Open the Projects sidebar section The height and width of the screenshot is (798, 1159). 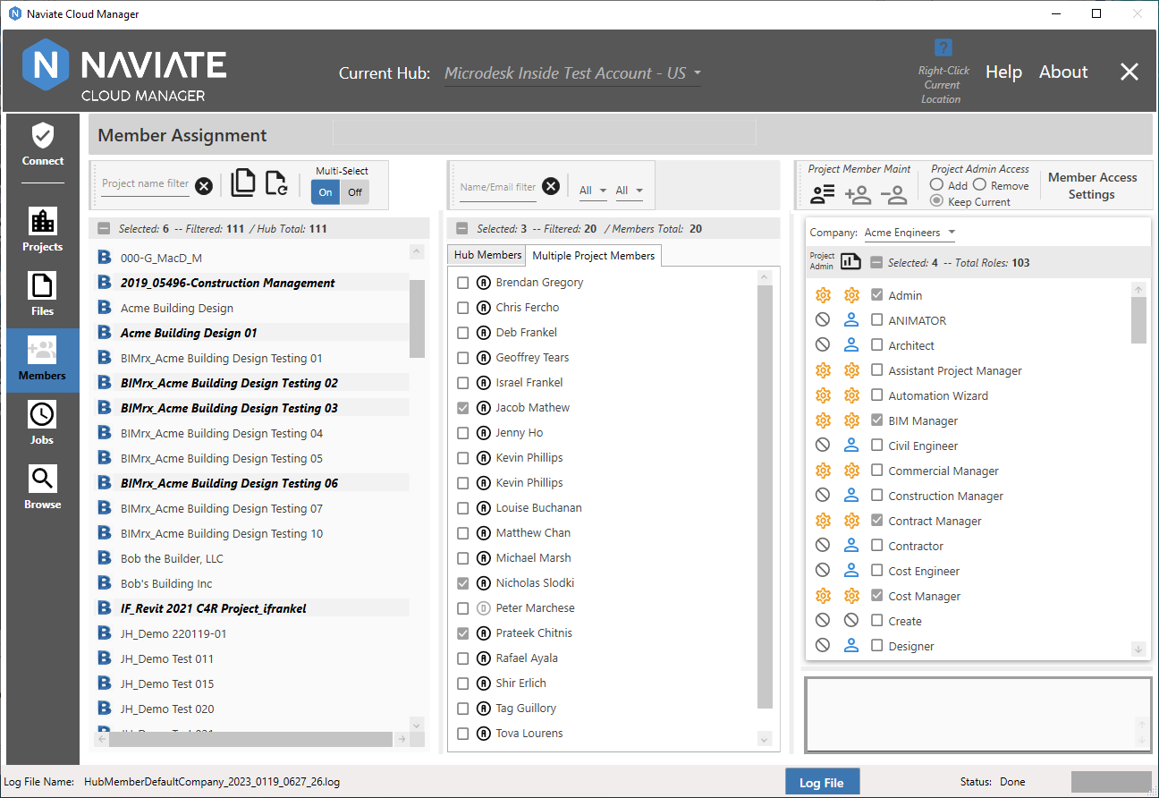pos(43,229)
